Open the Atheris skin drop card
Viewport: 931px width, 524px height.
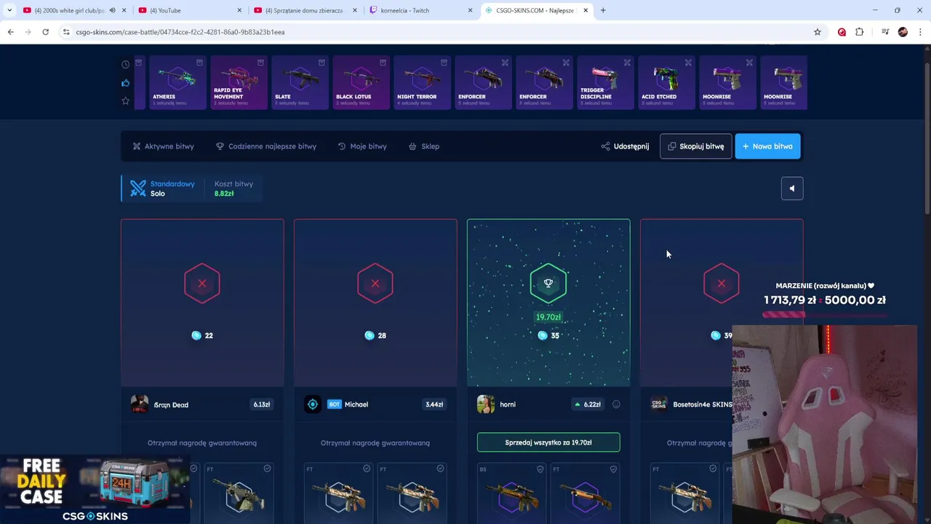coord(177,83)
